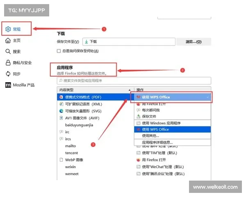
Task: Click the SVG Edge icon
Action: click(61, 111)
